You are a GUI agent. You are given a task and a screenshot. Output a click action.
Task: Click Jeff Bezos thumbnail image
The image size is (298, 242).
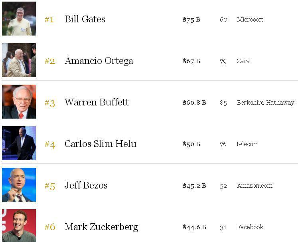[x=19, y=185]
